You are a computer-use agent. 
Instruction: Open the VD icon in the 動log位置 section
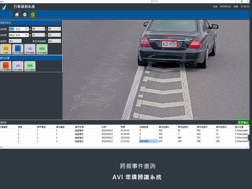point(18,66)
